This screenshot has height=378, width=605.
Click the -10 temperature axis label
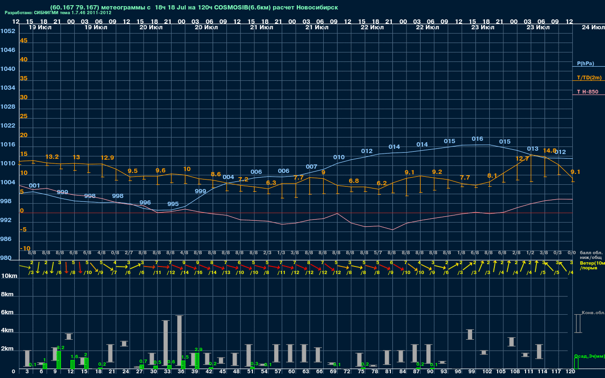coord(25,249)
